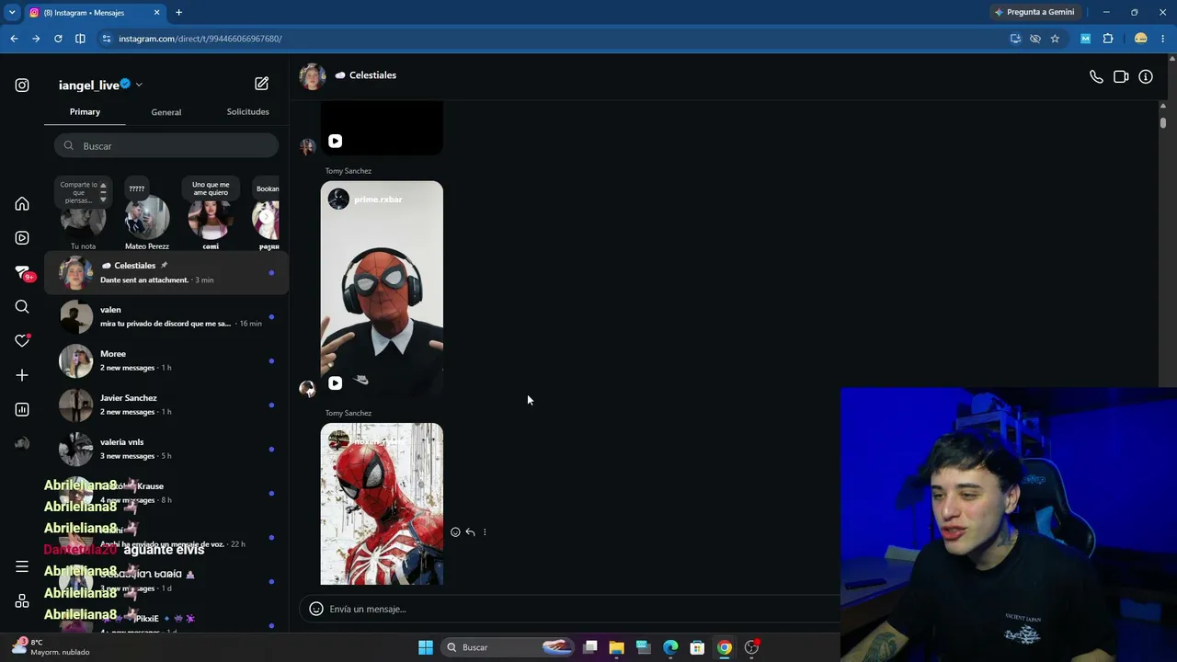Expand the iangel_live account switcher

point(139,85)
